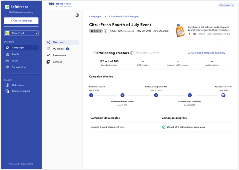Click the Subscription icon in sidebar
Screen dimensions: 239x170
click(7, 67)
